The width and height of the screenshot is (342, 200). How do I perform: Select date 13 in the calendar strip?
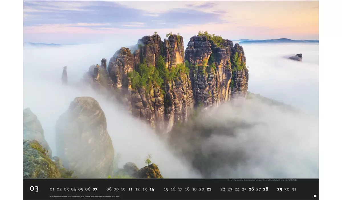[x=144, y=189]
